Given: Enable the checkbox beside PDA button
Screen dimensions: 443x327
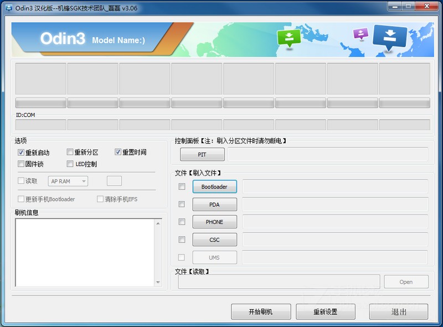Looking at the screenshot, I should tap(182, 204).
